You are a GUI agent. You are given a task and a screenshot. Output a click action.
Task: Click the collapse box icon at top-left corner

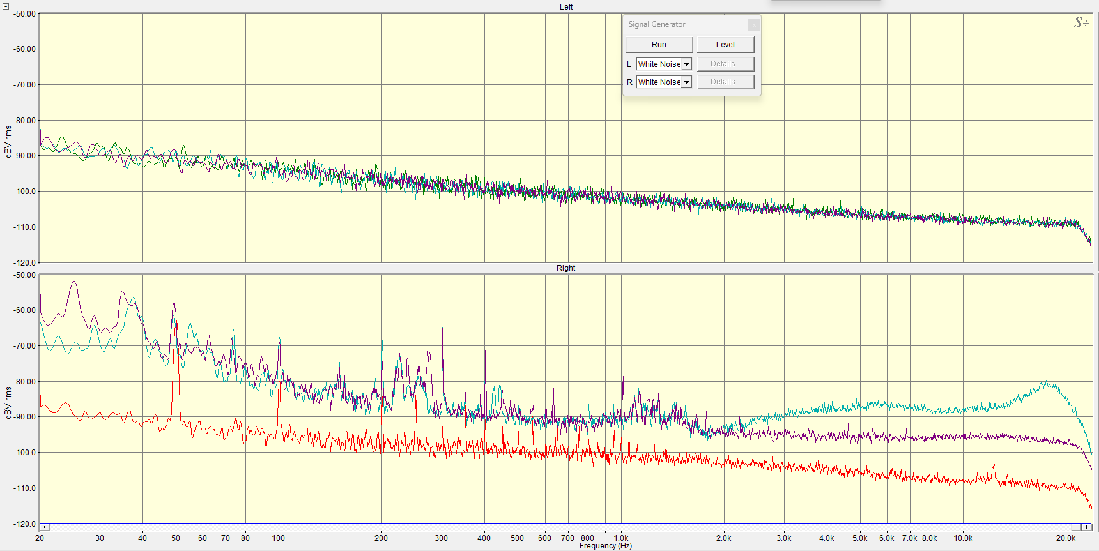[6, 6]
